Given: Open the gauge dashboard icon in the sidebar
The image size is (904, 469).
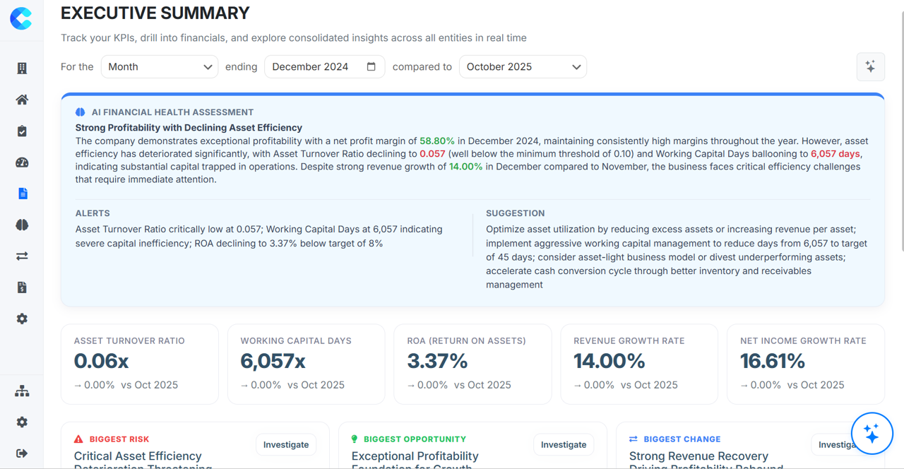Looking at the screenshot, I should tap(22, 162).
